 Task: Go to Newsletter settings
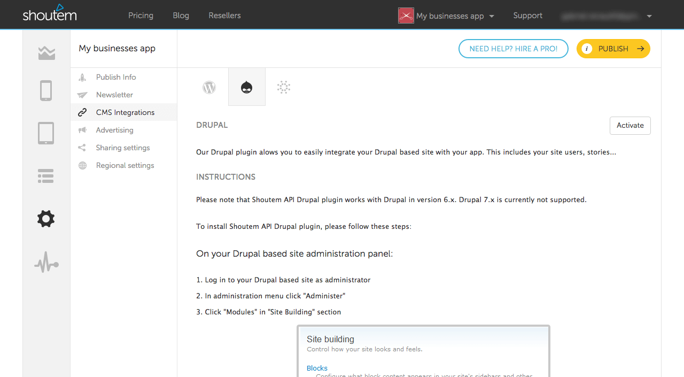coord(114,95)
